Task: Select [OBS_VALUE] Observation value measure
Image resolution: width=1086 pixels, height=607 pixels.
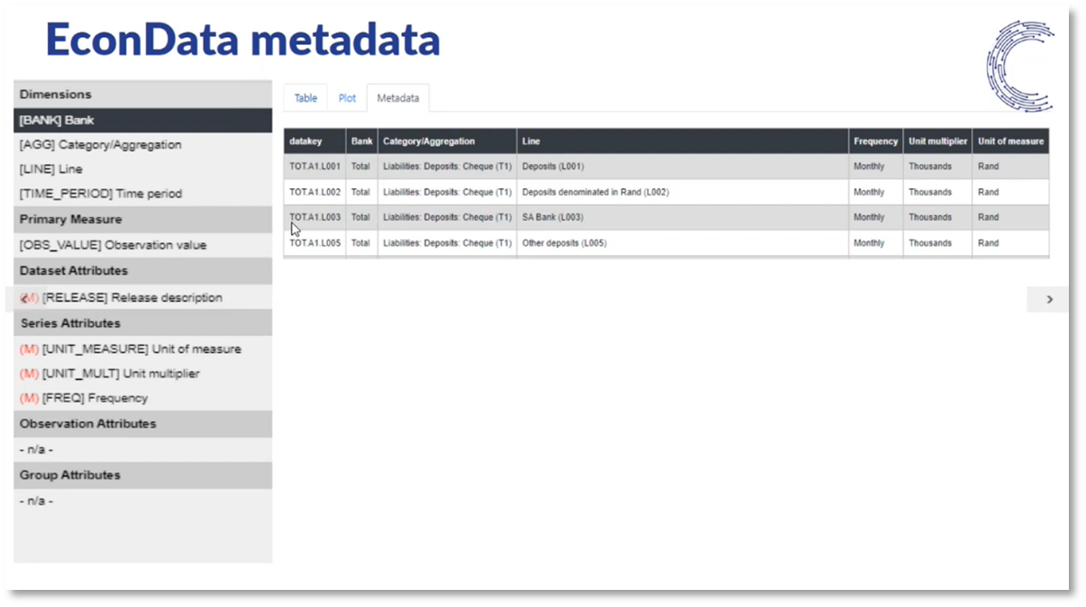Action: 142,245
